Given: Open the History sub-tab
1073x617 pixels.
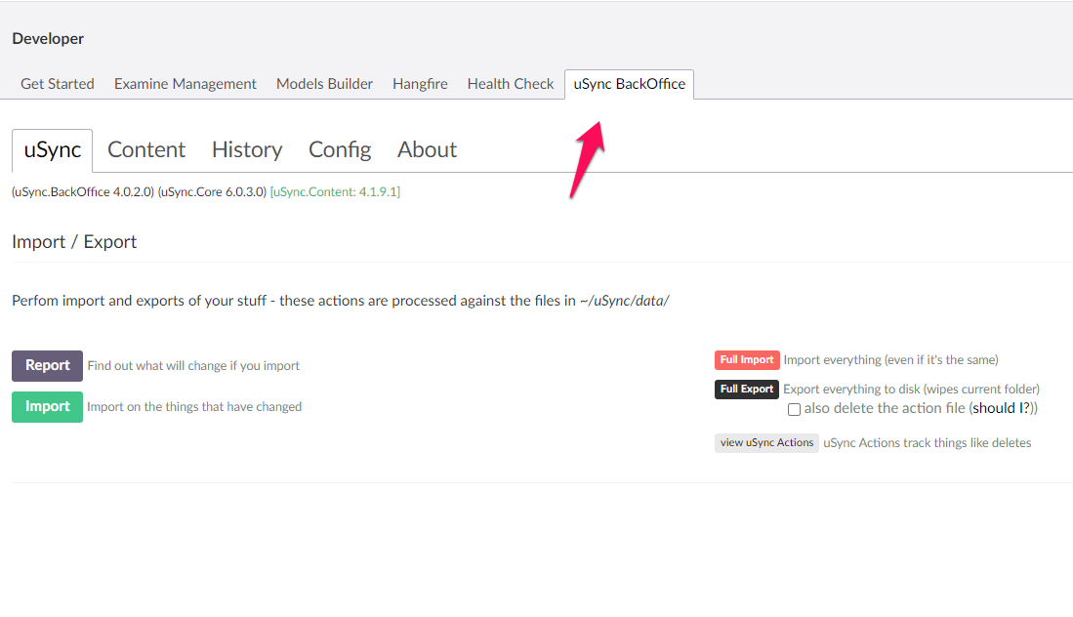Looking at the screenshot, I should pyautogui.click(x=247, y=149).
